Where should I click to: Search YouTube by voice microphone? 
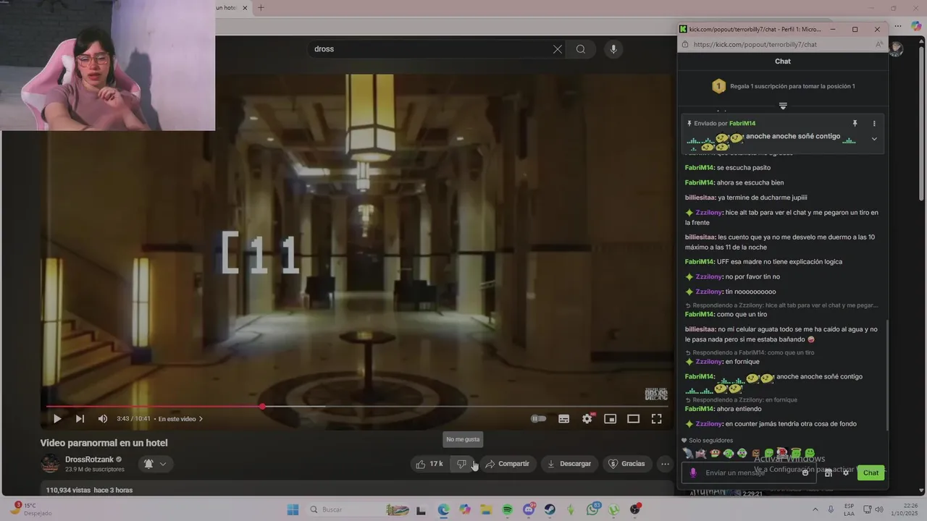pyautogui.click(x=613, y=49)
